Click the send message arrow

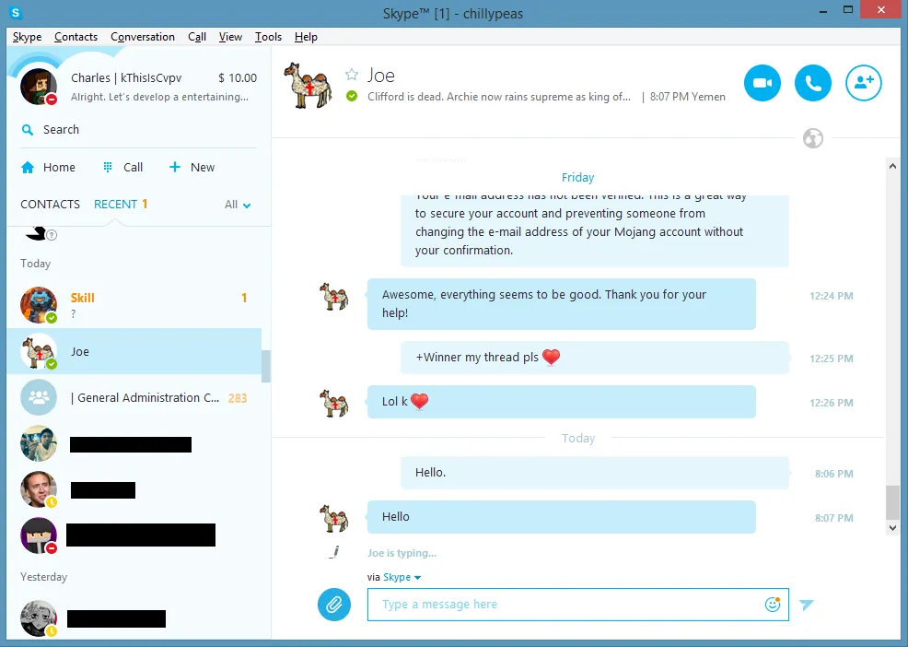[x=806, y=605]
